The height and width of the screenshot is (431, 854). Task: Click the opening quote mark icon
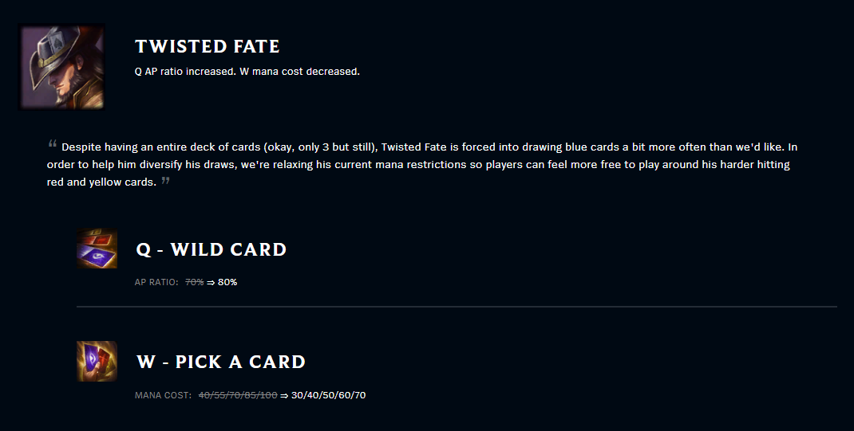click(x=53, y=144)
